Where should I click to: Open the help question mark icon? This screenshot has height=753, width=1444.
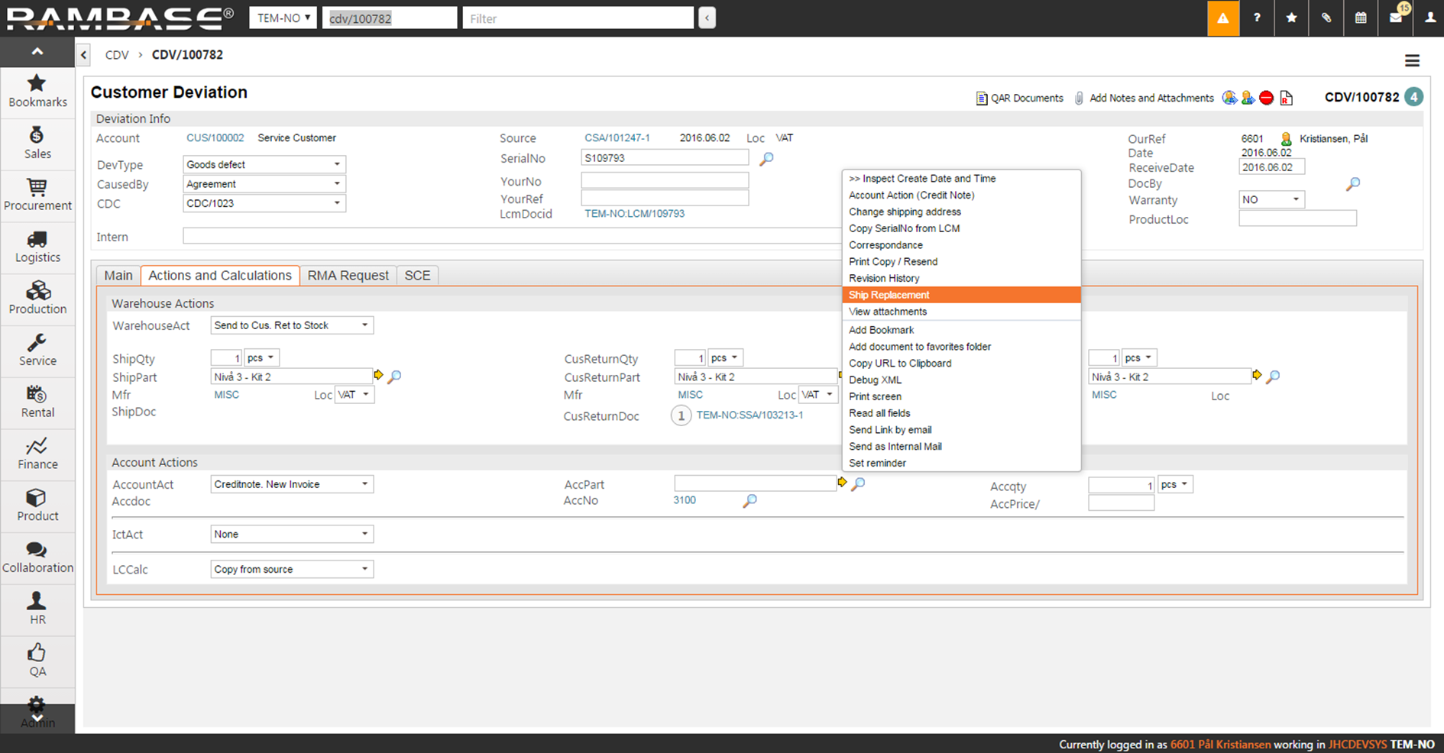point(1257,18)
